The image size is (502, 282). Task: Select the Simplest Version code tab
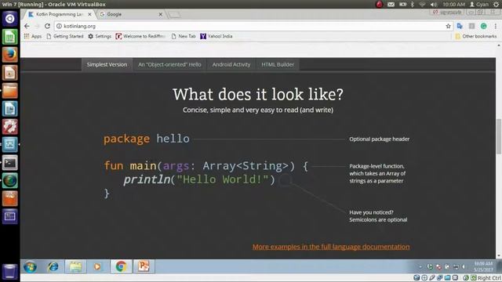[107, 64]
